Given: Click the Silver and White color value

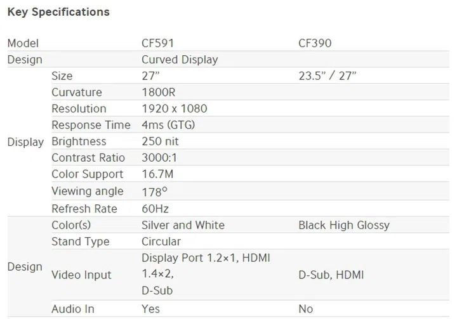Looking at the screenshot, I should pyautogui.click(x=183, y=225).
